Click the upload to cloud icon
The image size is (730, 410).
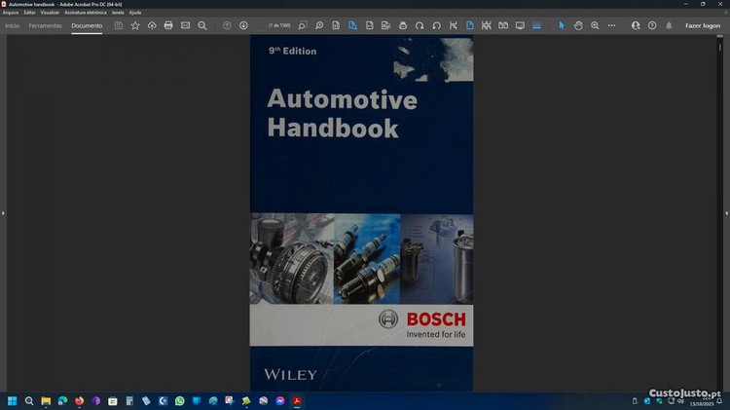point(152,25)
